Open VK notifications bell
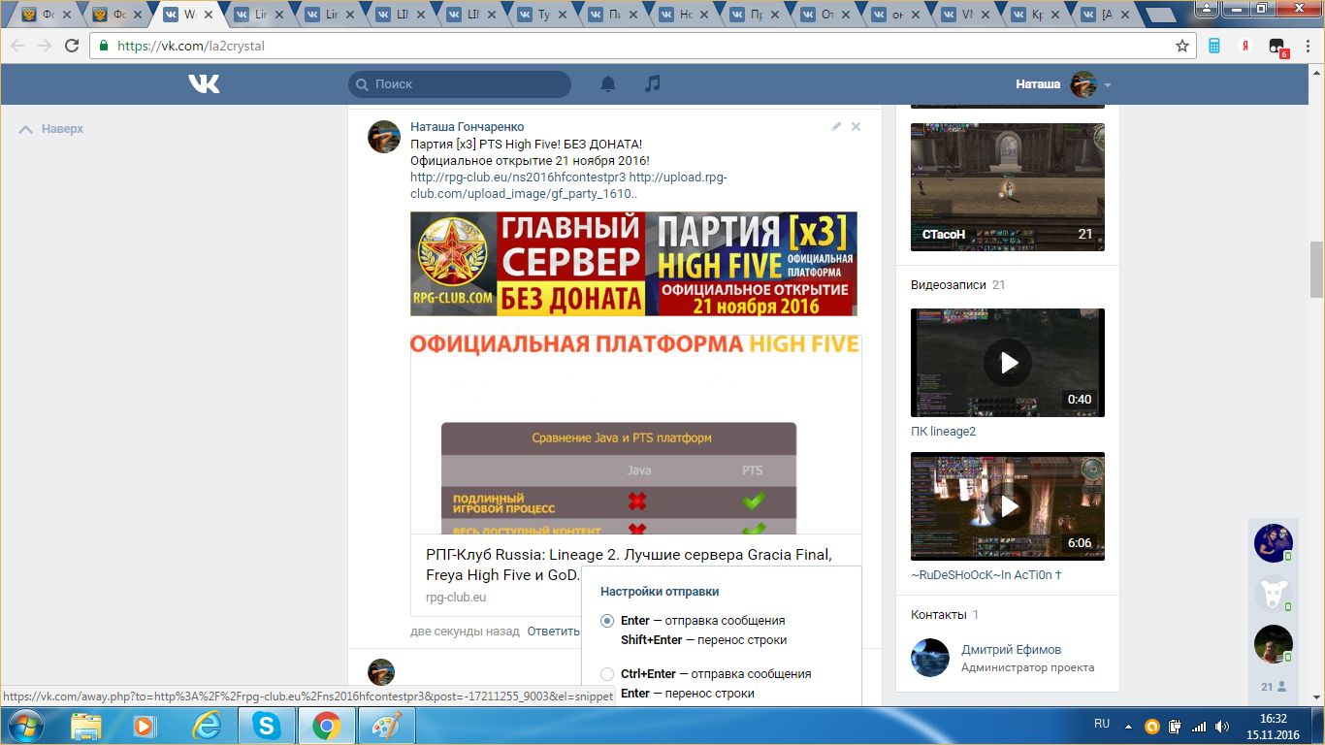 [608, 84]
